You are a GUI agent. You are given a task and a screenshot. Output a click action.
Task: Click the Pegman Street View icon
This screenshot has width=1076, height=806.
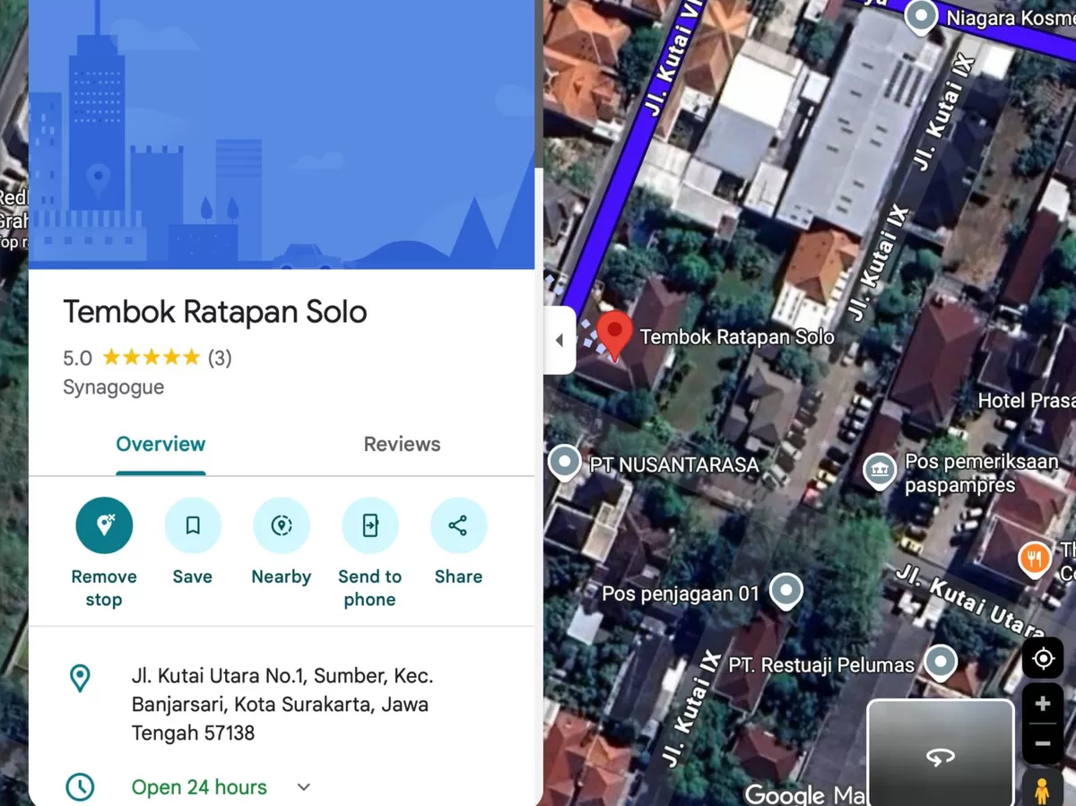[x=1041, y=790]
